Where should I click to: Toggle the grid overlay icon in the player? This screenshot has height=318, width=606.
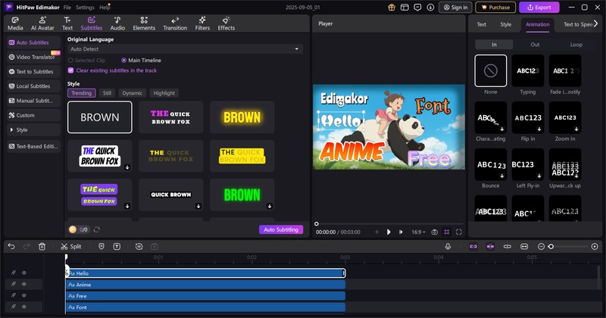(x=447, y=232)
